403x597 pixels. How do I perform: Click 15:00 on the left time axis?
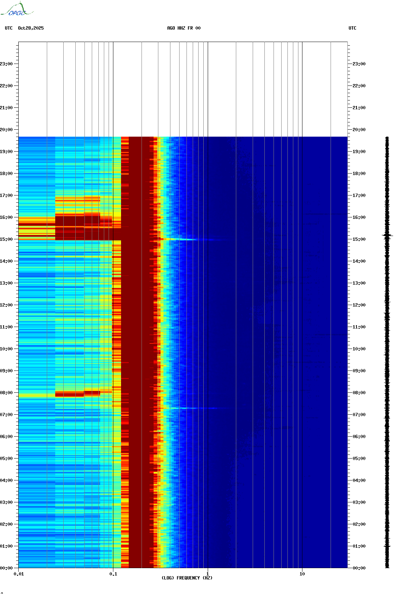pos(6,239)
